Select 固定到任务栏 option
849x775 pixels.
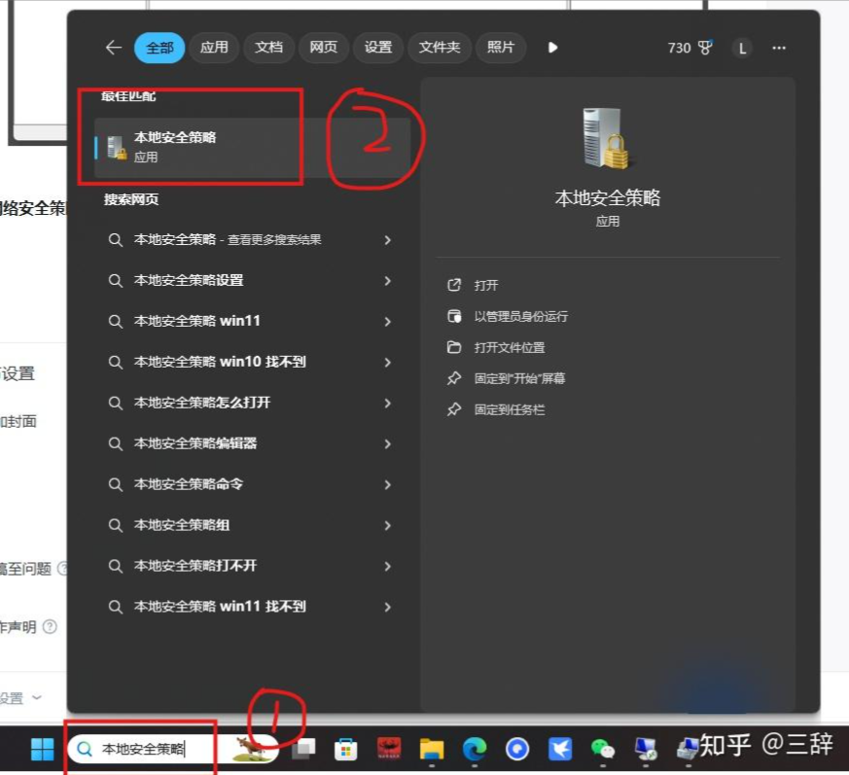coord(509,409)
